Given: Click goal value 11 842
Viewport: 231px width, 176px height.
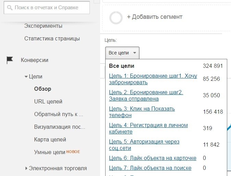Looking at the screenshot, I should [x=211, y=144].
